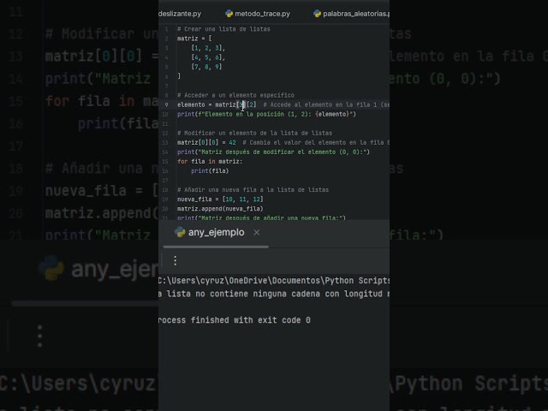Click 'rocess finished with exit code 0' output
Image resolution: width=548 pixels, height=411 pixels.
pos(234,319)
